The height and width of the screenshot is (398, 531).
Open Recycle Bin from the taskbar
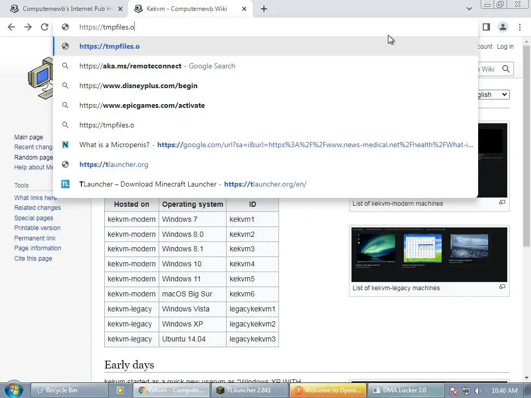pyautogui.click(x=69, y=390)
